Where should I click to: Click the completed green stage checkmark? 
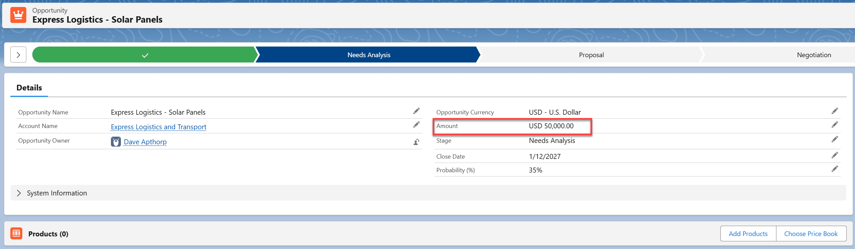tap(145, 55)
